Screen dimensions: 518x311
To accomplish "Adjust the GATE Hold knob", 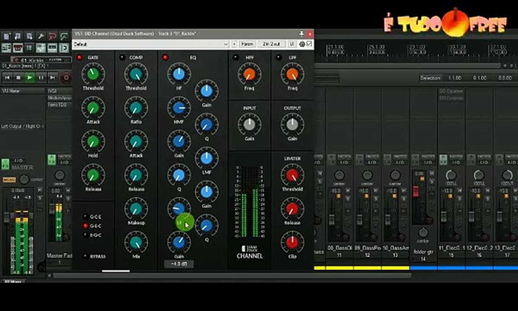I will point(93,141).
